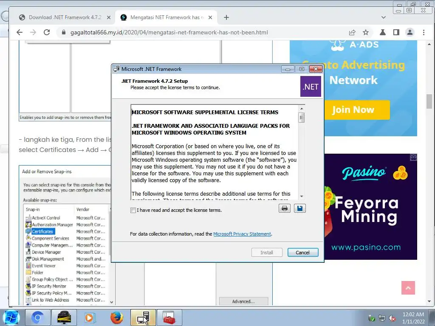Open the browser profile avatar
The height and width of the screenshot is (326, 435).
coord(410,32)
